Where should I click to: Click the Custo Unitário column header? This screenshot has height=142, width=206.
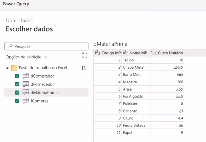click(167, 53)
